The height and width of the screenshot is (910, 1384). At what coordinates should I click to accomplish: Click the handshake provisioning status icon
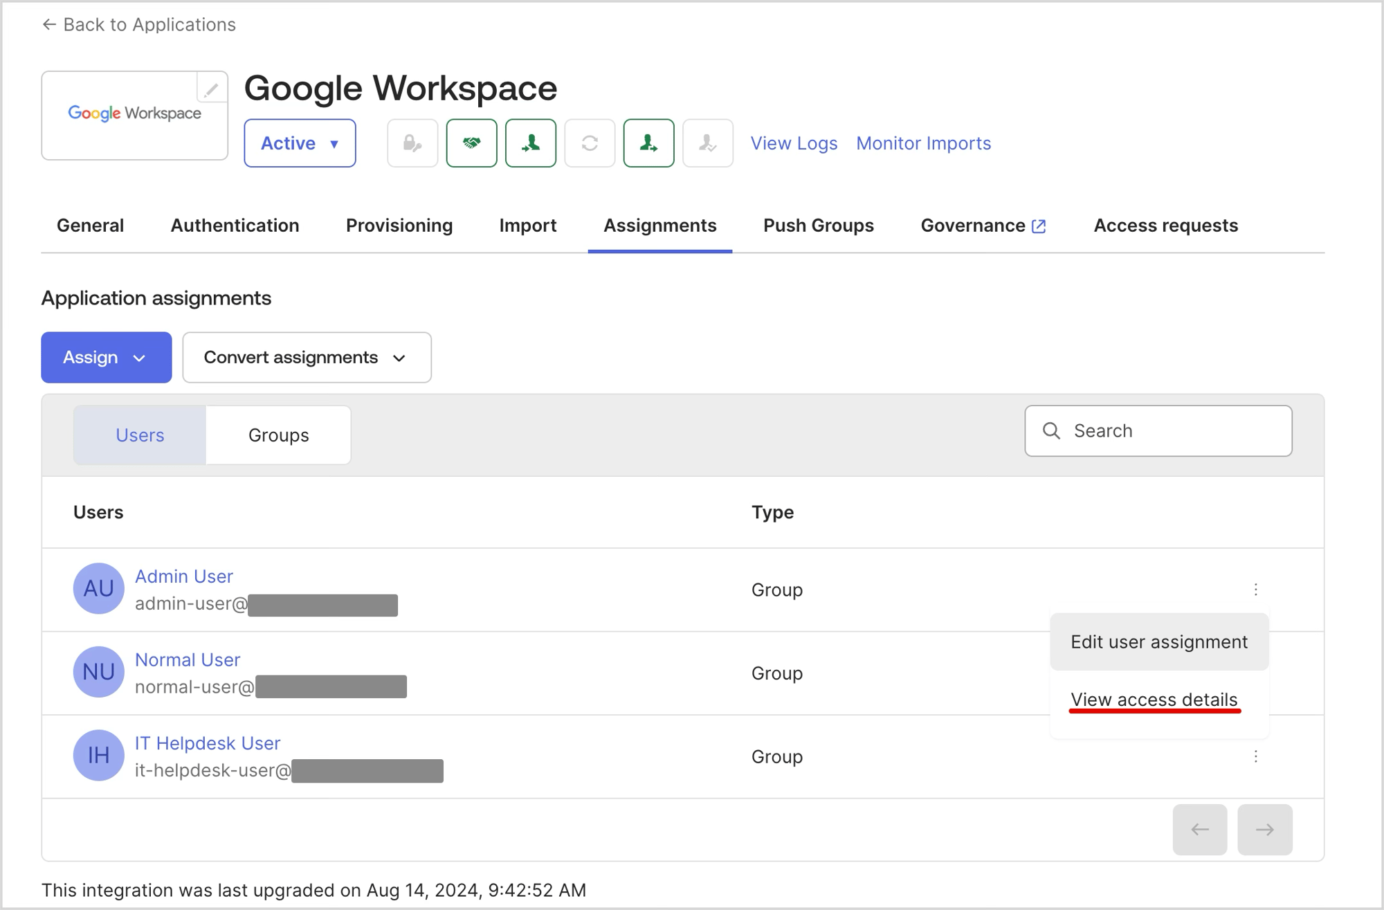tap(471, 143)
